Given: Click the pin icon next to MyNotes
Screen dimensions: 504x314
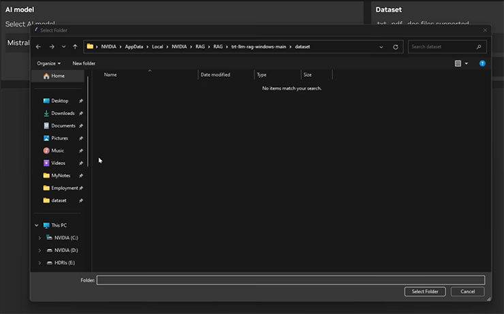Looking at the screenshot, I should 81,176.
